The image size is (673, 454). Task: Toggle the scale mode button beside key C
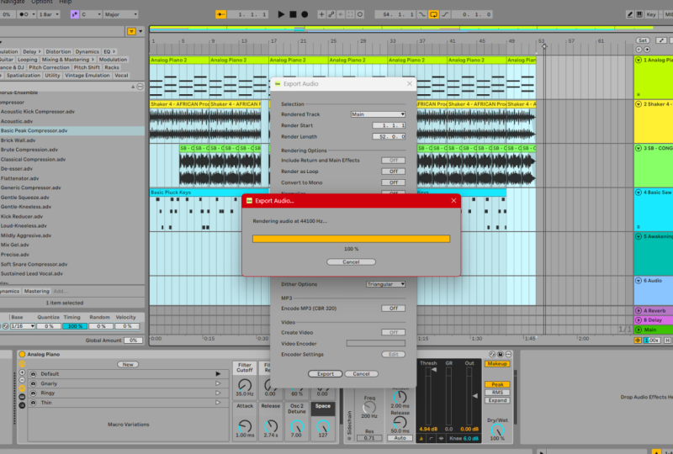coord(75,14)
